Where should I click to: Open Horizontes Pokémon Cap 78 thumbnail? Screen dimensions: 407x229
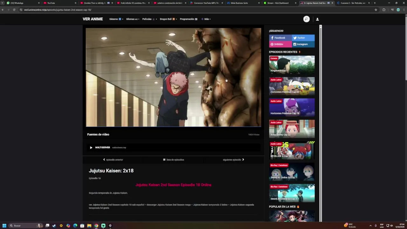pyautogui.click(x=292, y=107)
